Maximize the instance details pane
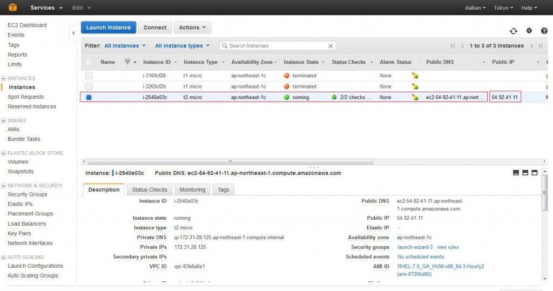The width and height of the screenshot is (553, 291). coord(535,173)
